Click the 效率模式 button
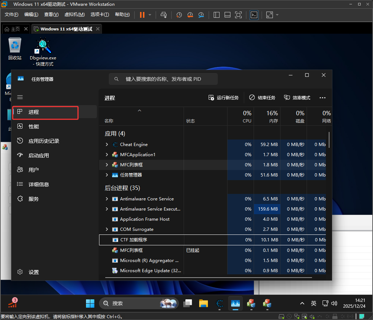This screenshot has width=373, height=320. pyautogui.click(x=297, y=97)
